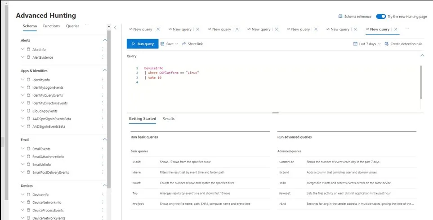Open AlertEvidence more options menu
Viewport: 433px width, 220px height.
103,57
